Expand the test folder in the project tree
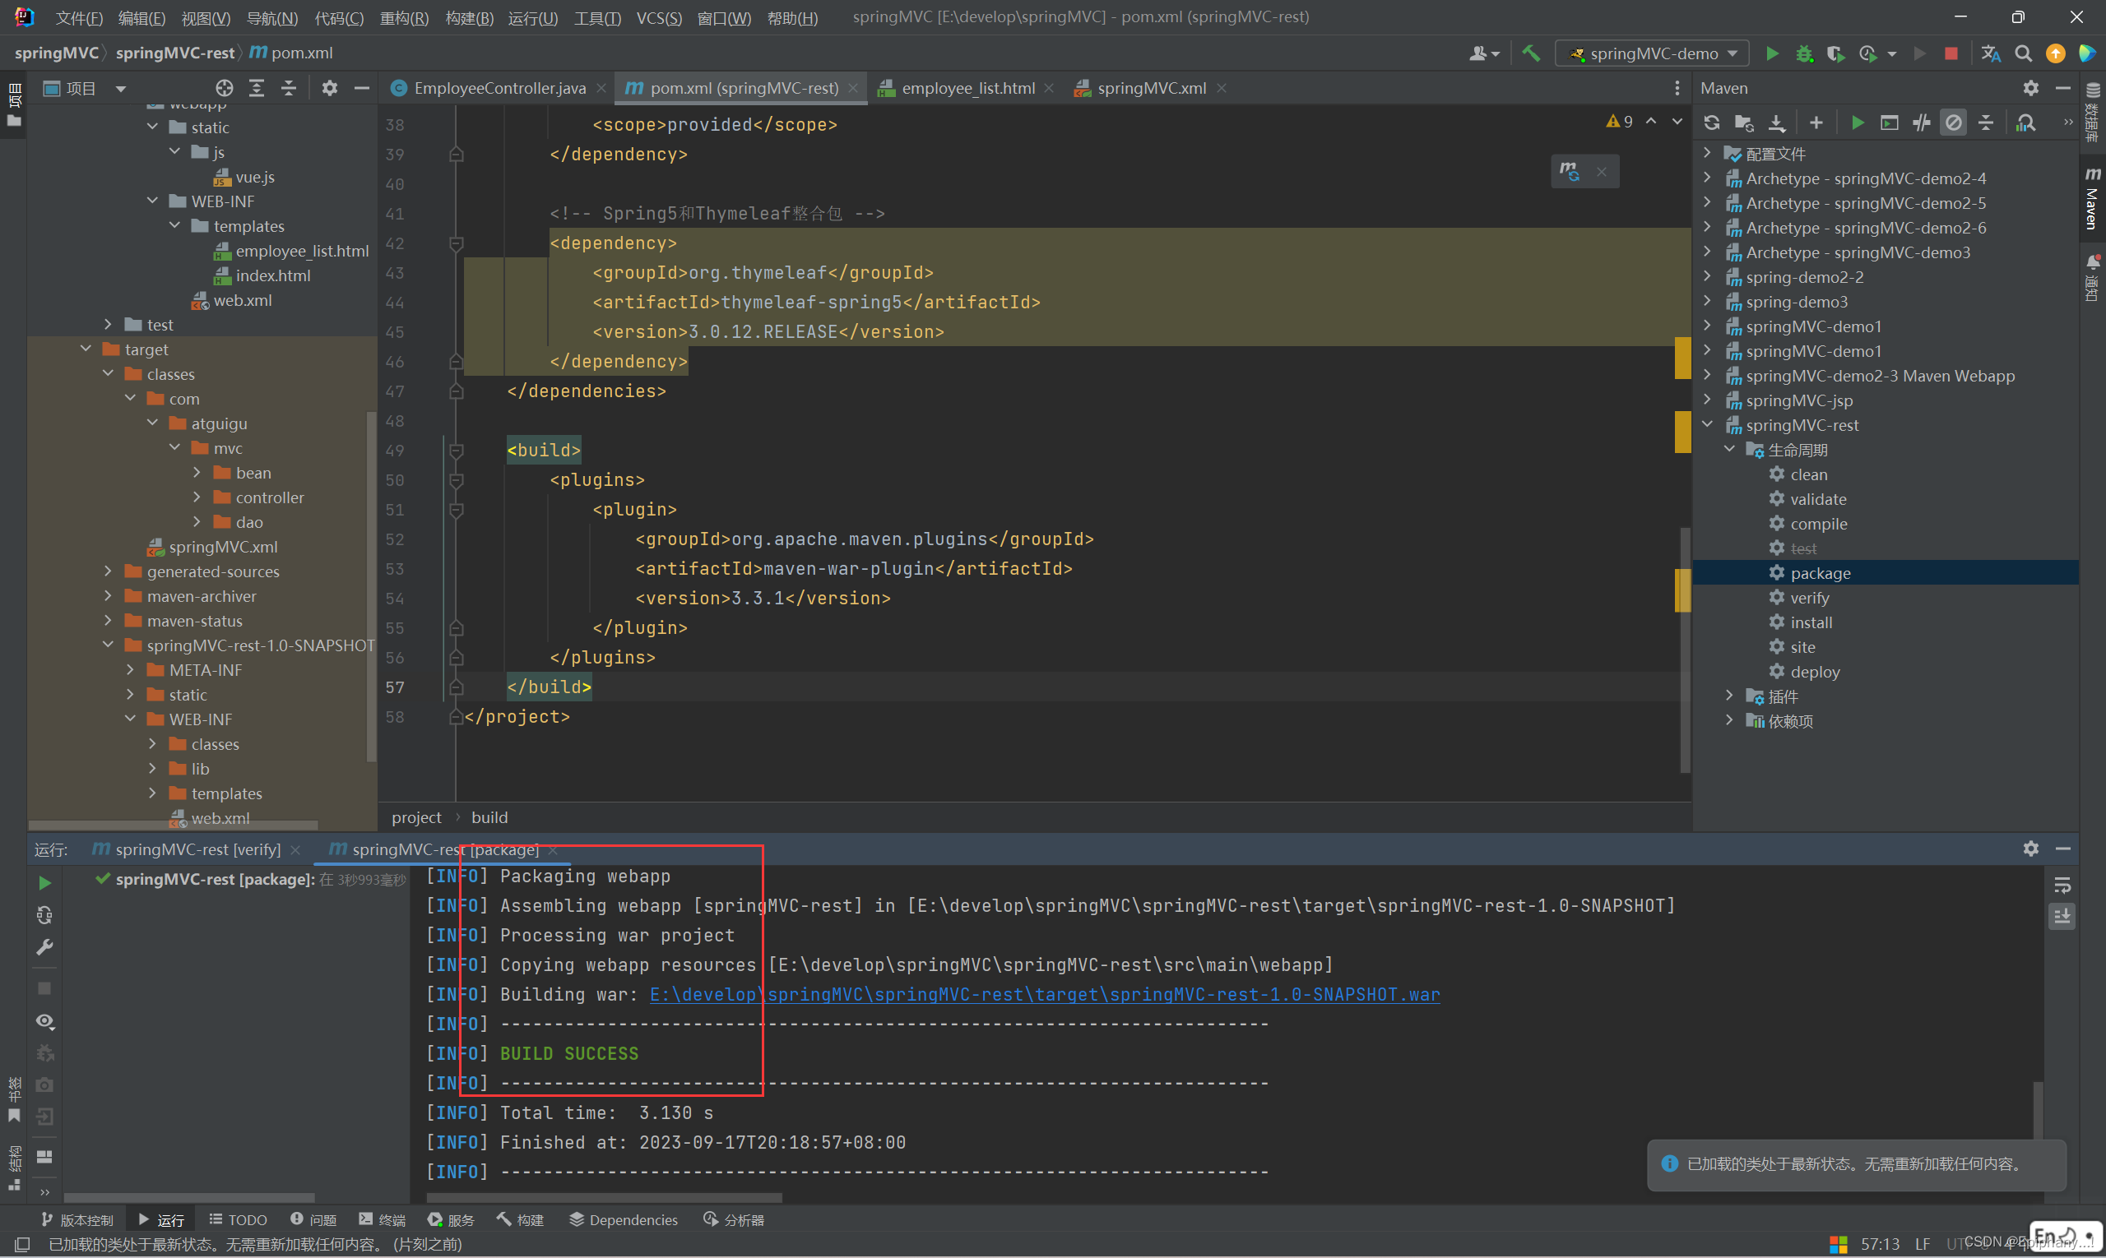Screen dimensions: 2106x1258 click(108, 325)
